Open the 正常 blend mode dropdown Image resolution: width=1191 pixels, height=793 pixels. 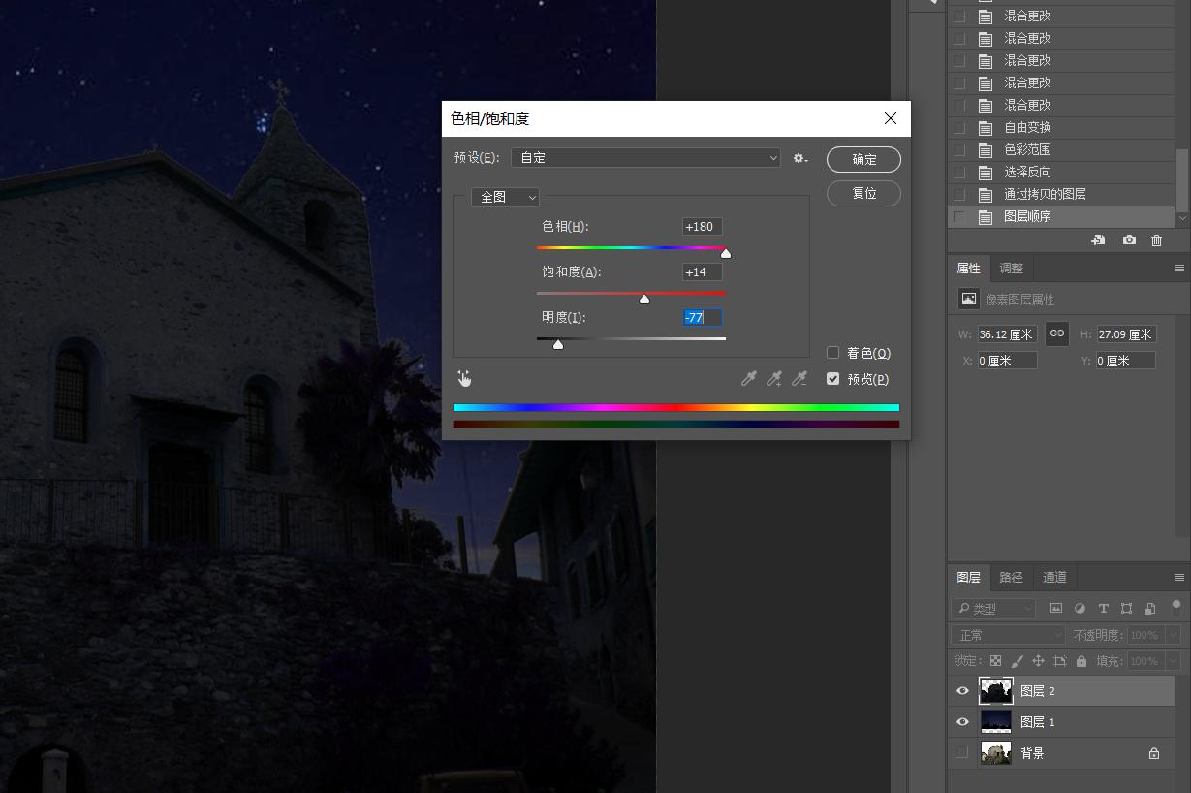tap(1008, 635)
